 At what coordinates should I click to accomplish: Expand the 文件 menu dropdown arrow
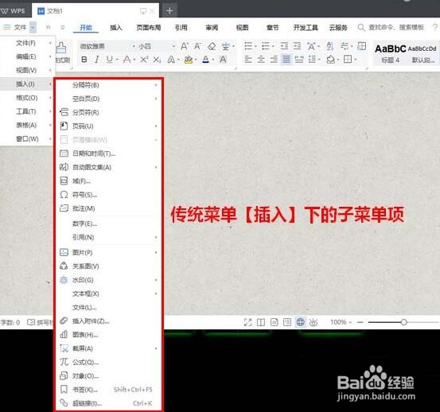[33, 27]
